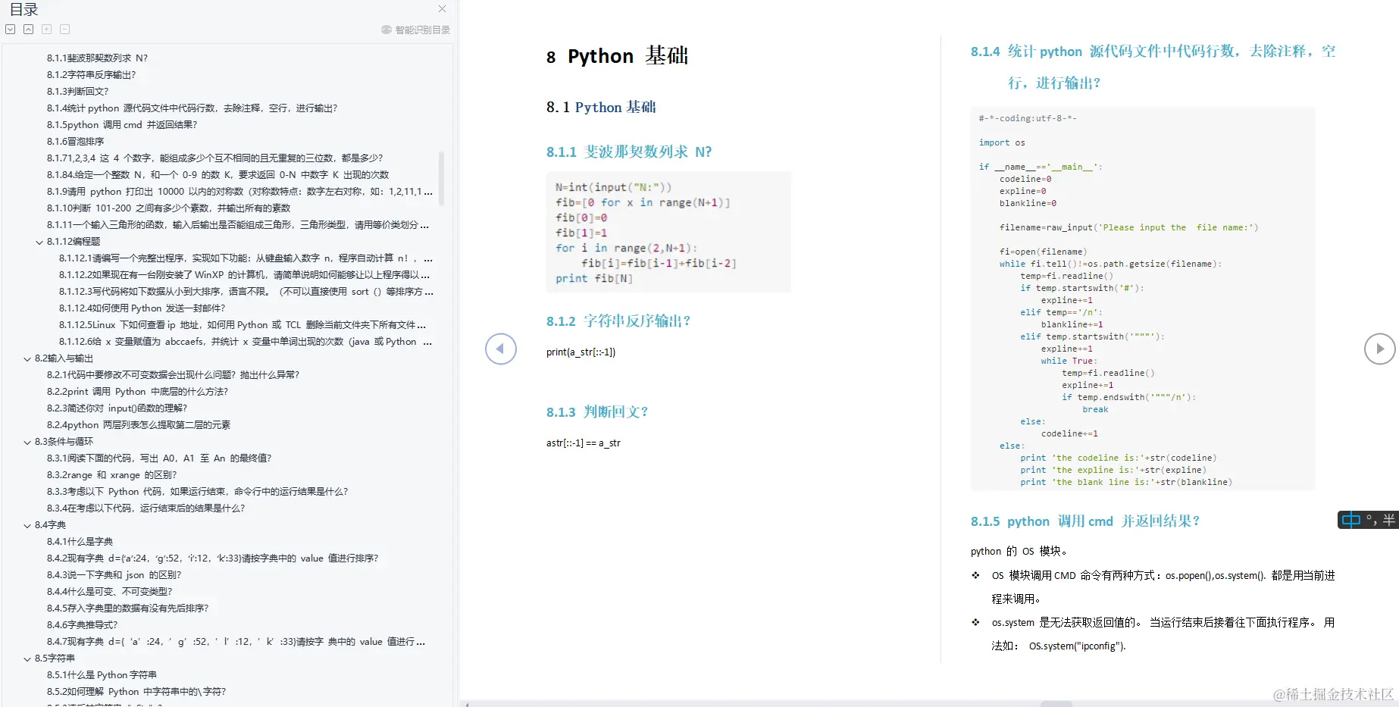
Task: Jump to 8.2.4python 两层列表怎么提取第二层的元素
Action: coord(139,425)
